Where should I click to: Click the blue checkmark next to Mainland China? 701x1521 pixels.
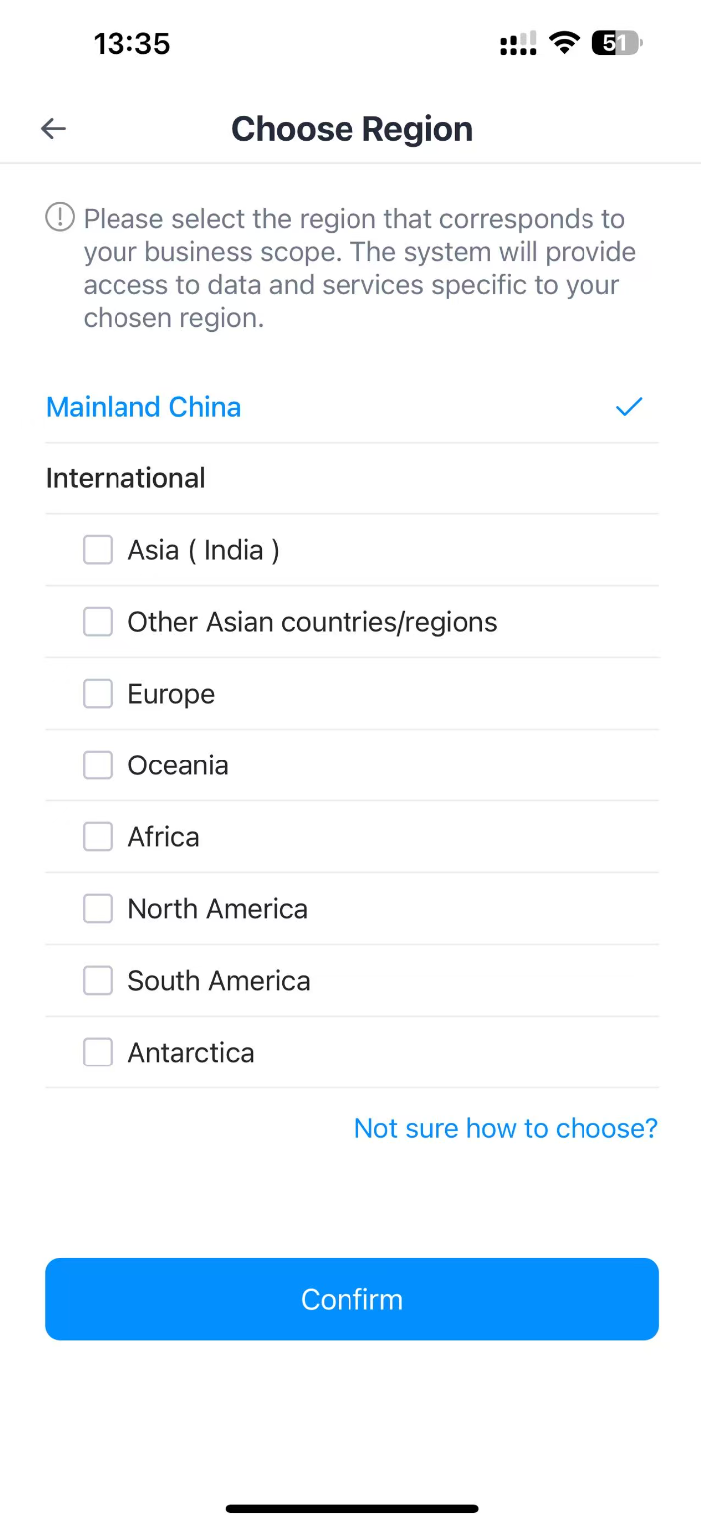629,407
